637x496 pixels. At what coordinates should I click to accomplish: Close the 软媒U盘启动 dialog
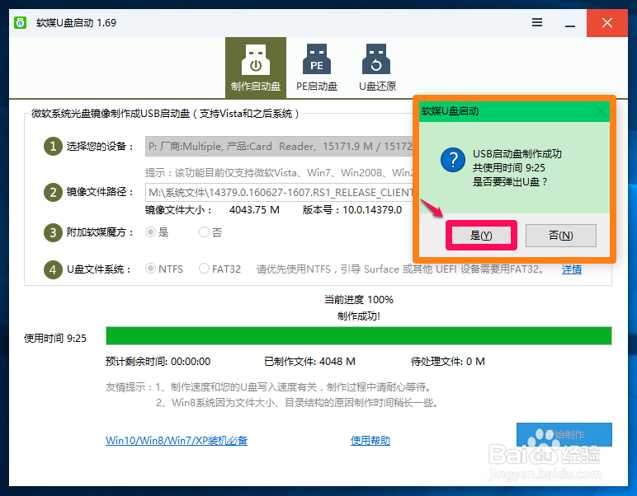601,111
